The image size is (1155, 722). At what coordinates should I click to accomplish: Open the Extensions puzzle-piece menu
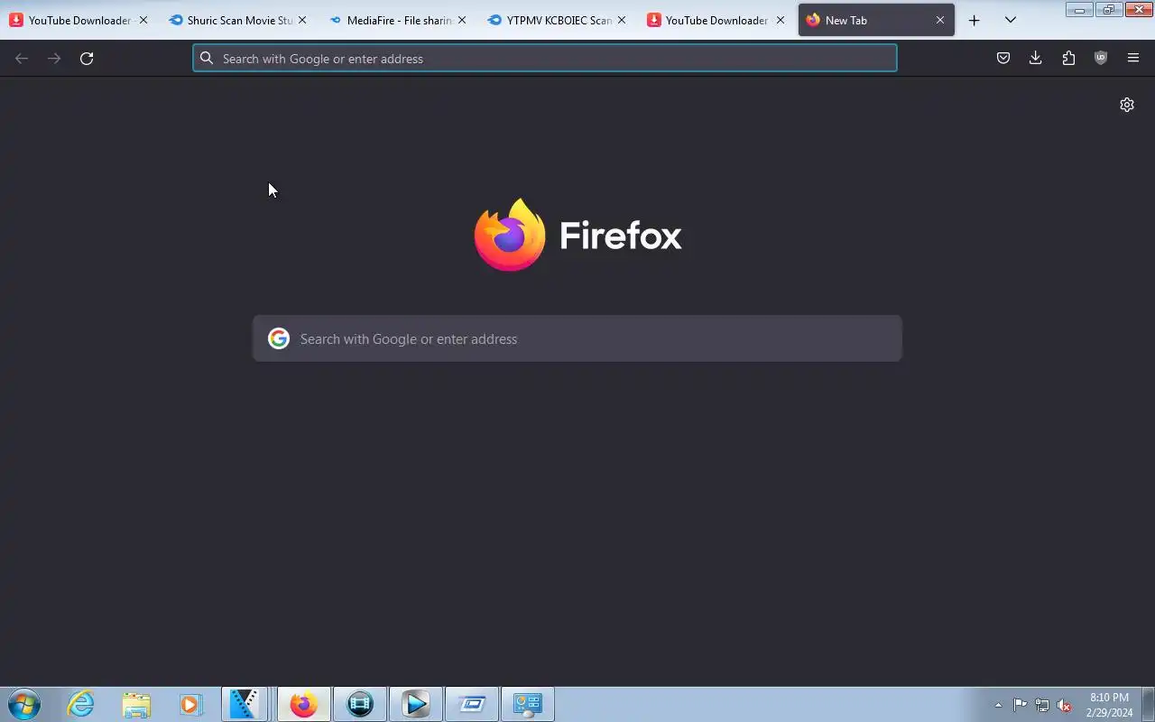point(1068,59)
